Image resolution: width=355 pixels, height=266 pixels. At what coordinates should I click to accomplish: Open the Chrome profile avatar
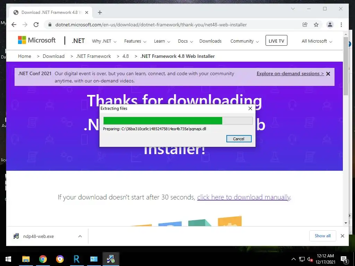(x=330, y=25)
